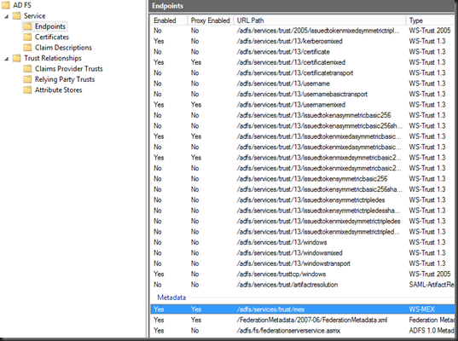
Task: Sort by URL Path column header
Action: click(320, 20)
